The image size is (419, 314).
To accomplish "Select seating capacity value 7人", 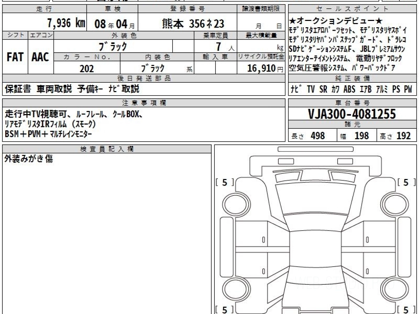I will click(x=225, y=46).
